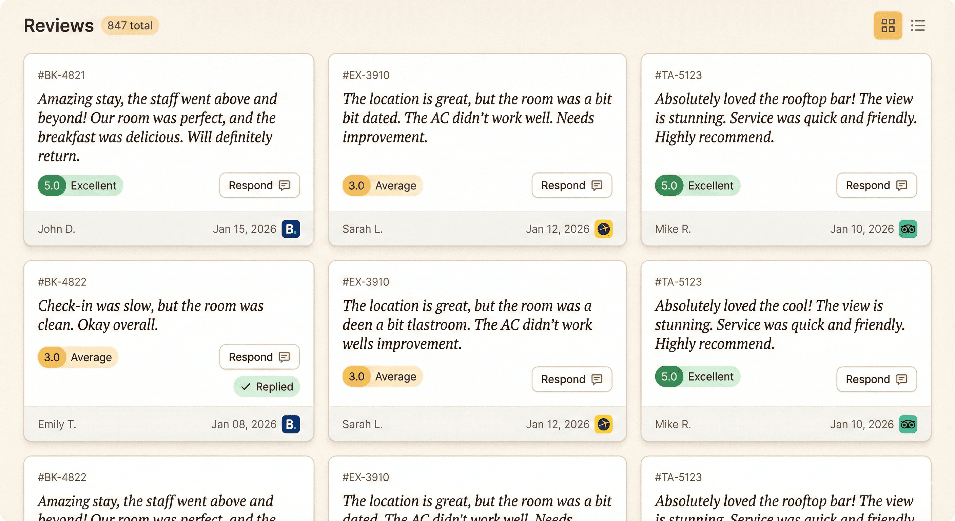Switch to grid view layout
Screen dimensions: 955x521
click(x=888, y=25)
